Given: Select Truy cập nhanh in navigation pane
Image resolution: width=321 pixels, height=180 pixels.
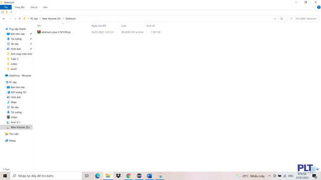Looking at the screenshot, I should 18,29.
